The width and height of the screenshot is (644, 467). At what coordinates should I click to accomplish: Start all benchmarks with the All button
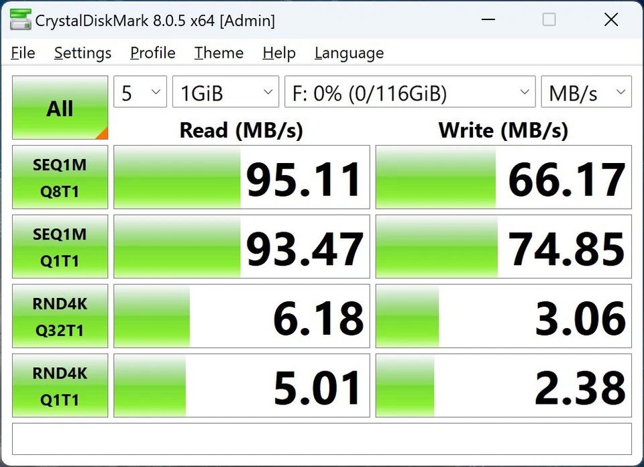point(60,107)
